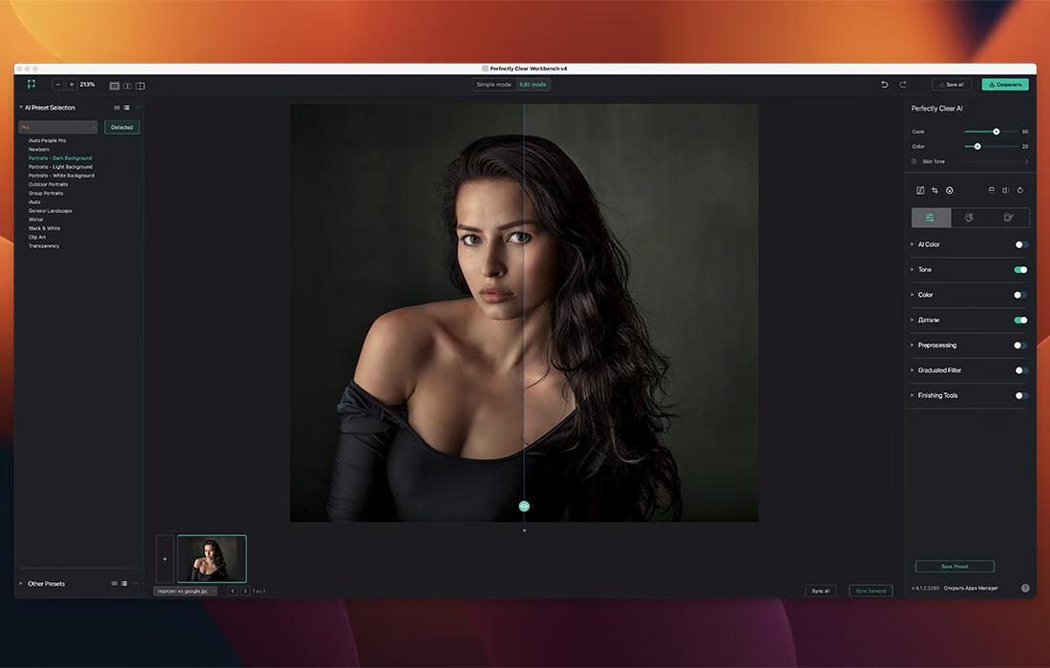1050x668 pixels.
Task: Click the Color slider handle
Action: [976, 147]
